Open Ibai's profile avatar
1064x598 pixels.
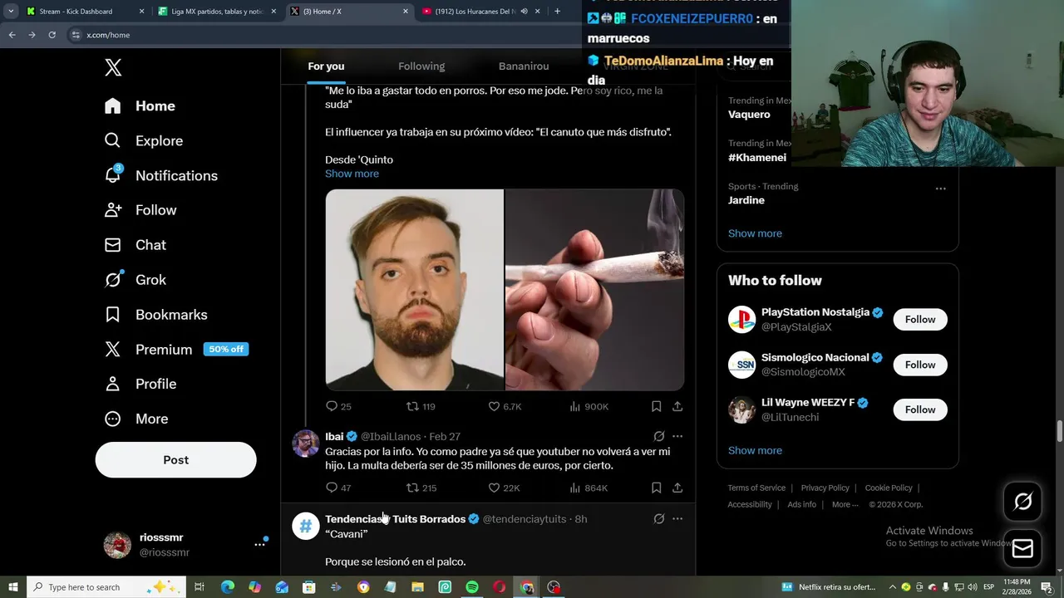click(x=305, y=444)
